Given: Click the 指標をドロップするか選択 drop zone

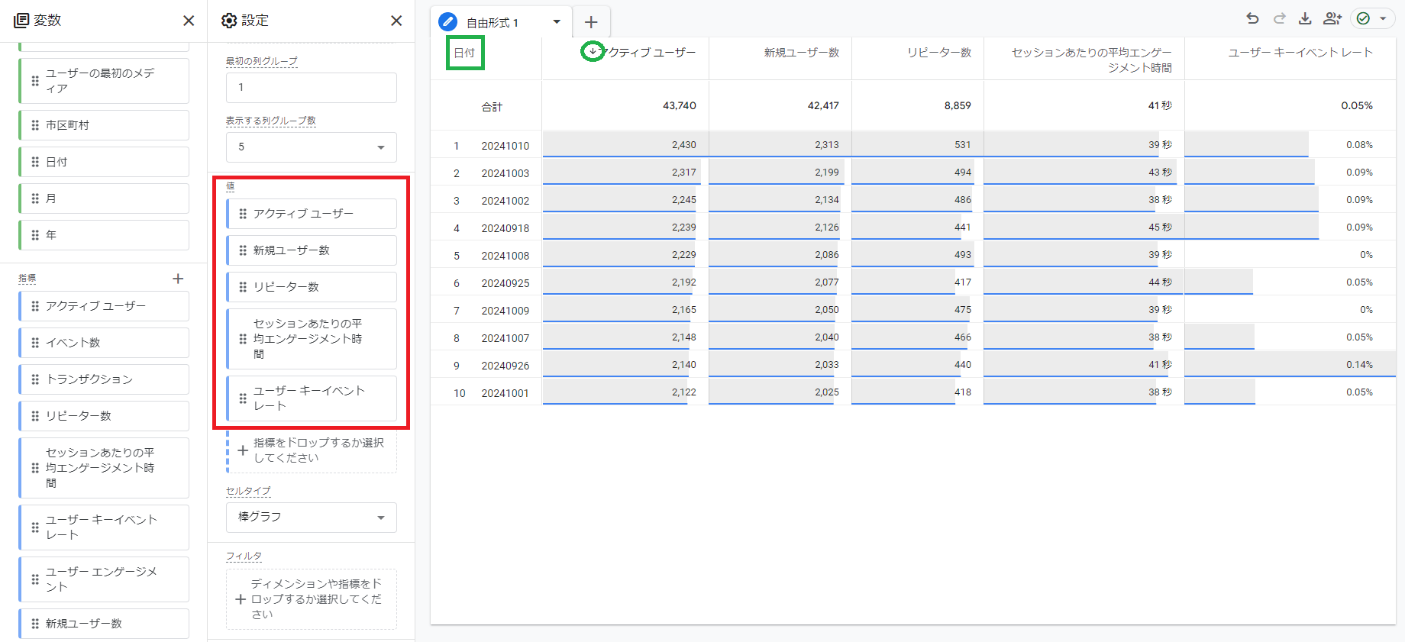Looking at the screenshot, I should click(x=312, y=450).
